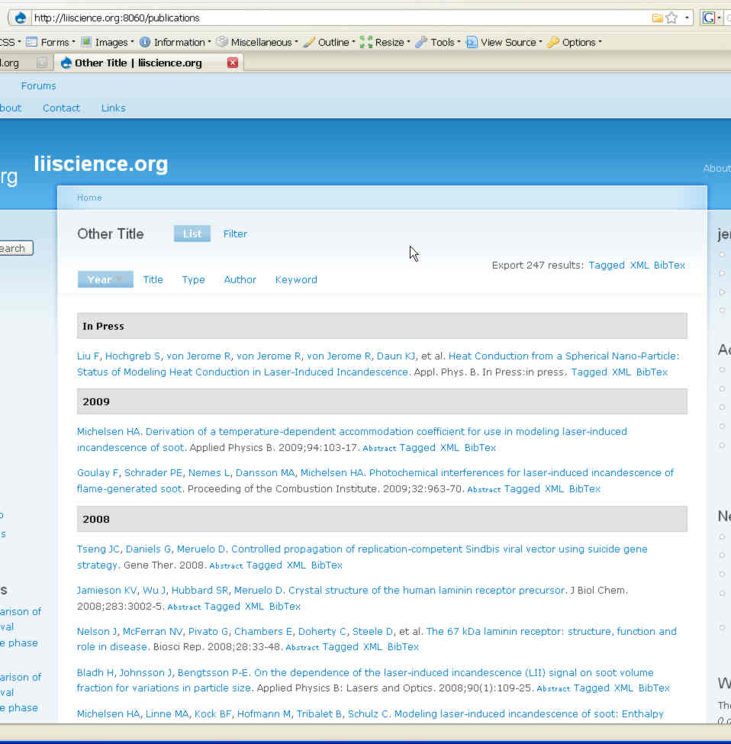Click the bookmark star icon in address bar
The image size is (731, 744).
point(671,18)
